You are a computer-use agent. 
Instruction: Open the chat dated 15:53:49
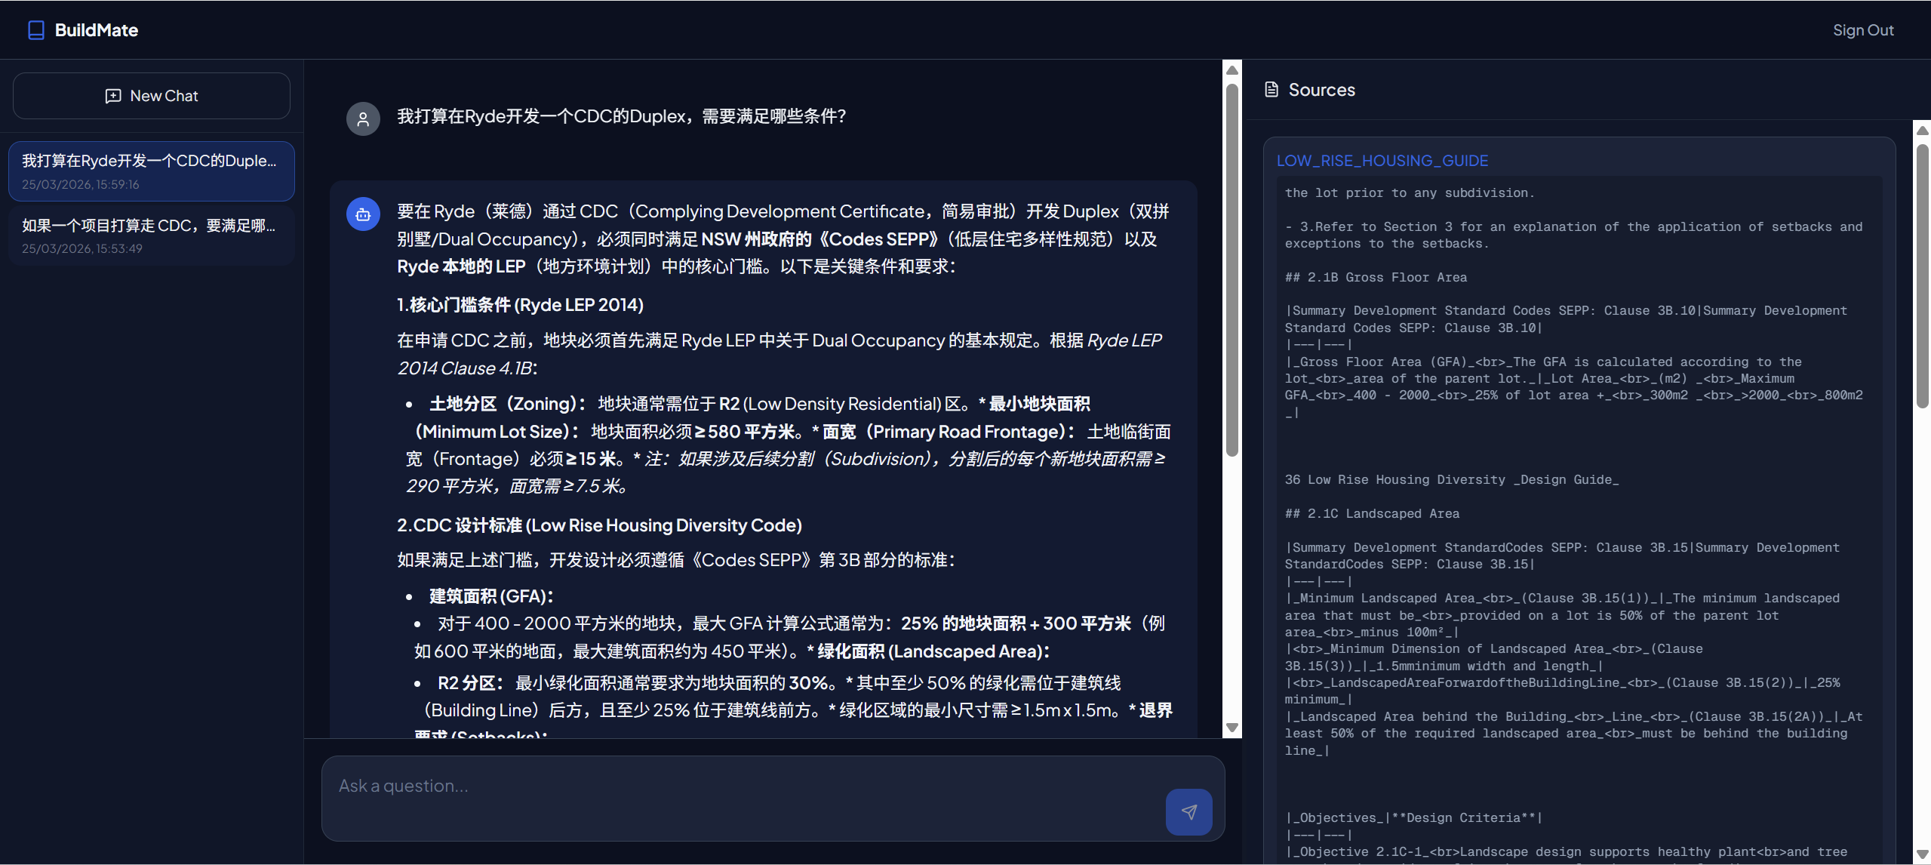(x=151, y=235)
